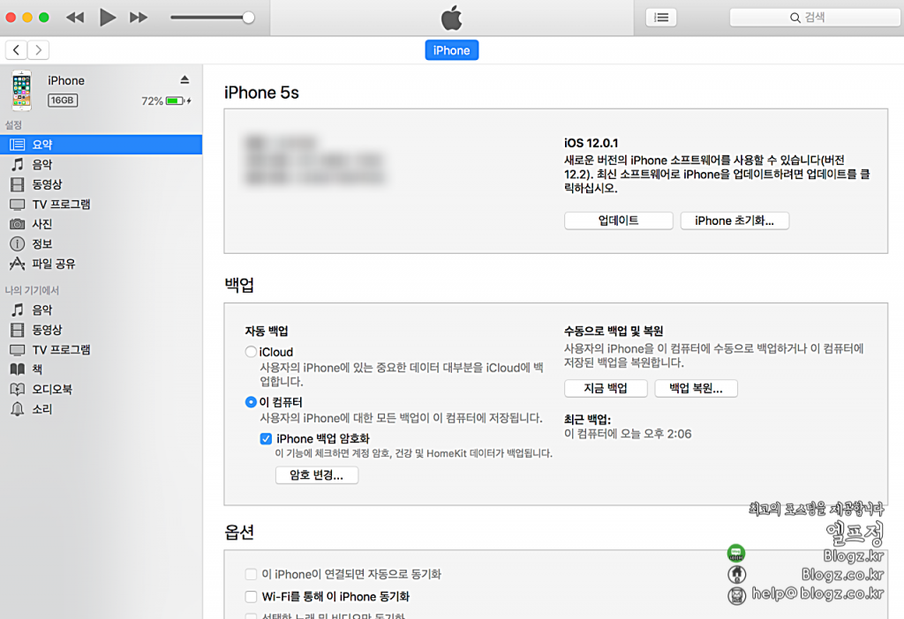Click the iOS 12.0.1 version text
Image resolution: width=904 pixels, height=619 pixels.
click(x=591, y=143)
